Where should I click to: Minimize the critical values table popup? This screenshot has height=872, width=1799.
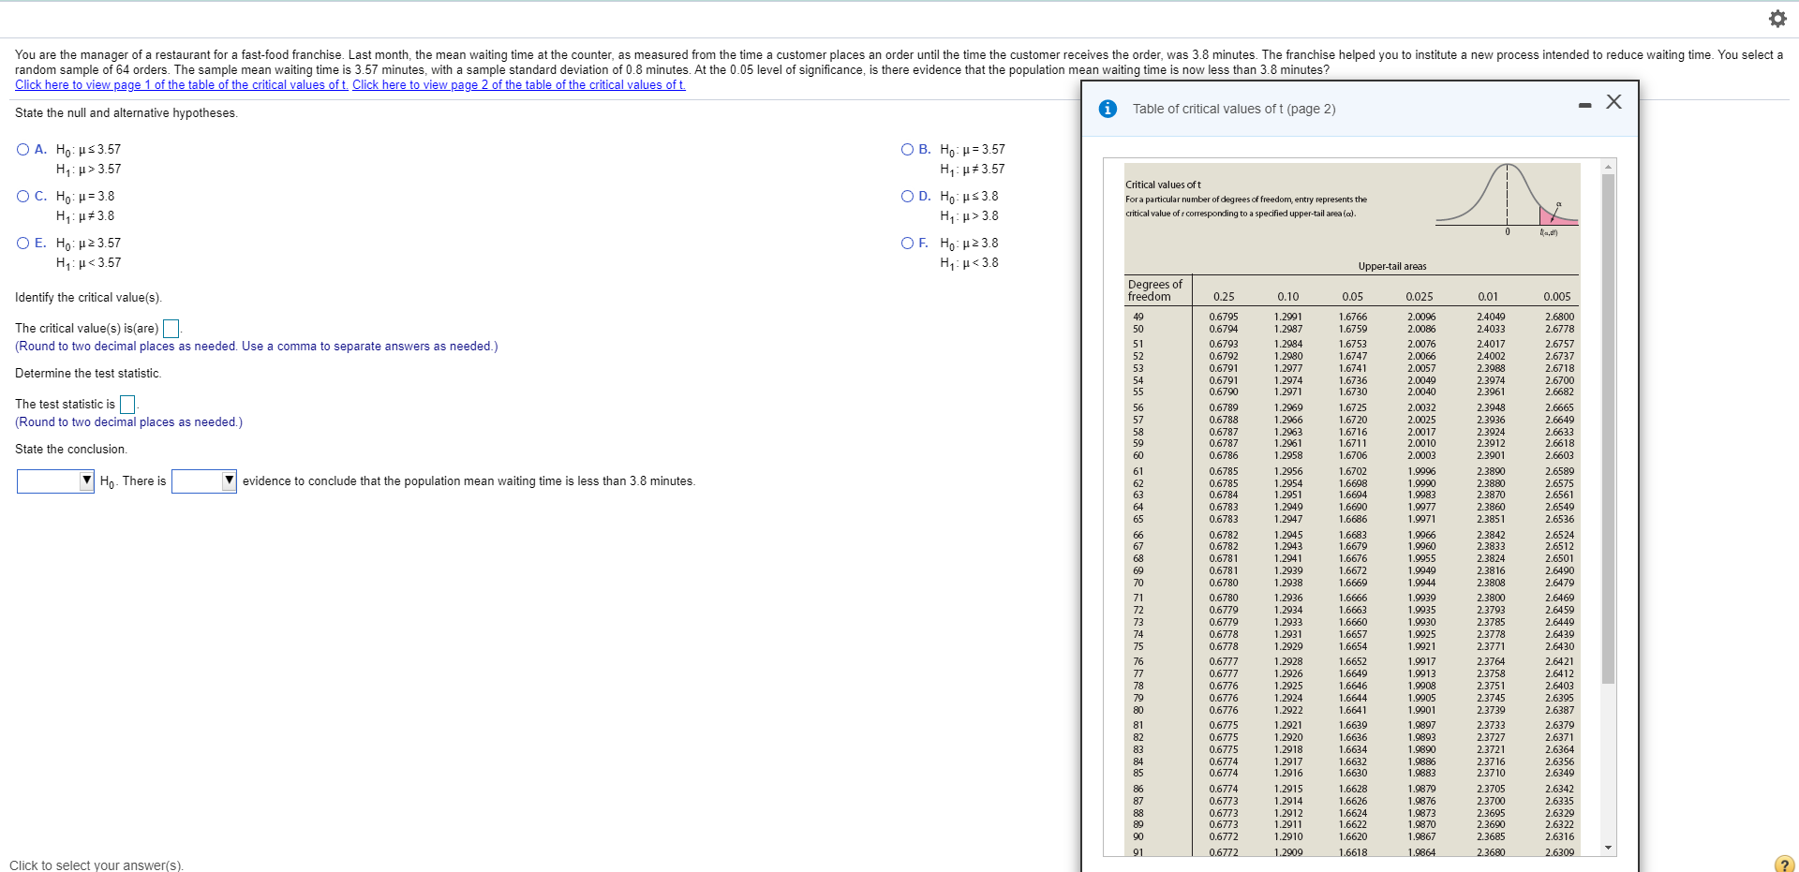(1584, 105)
